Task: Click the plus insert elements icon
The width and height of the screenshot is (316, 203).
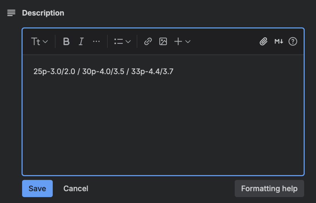Action: [178, 42]
